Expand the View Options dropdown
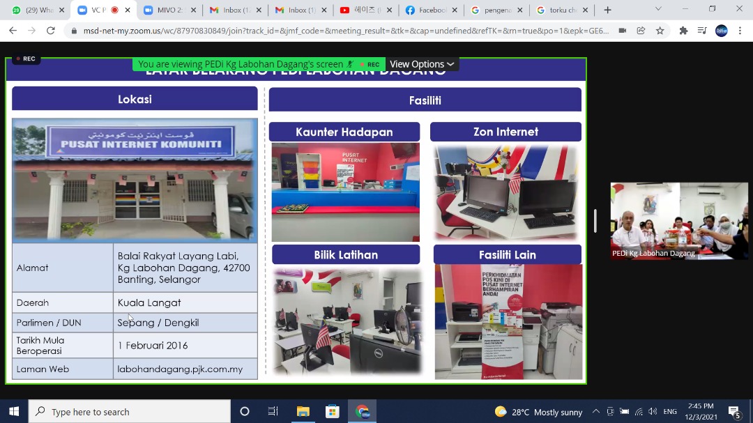 pos(422,64)
